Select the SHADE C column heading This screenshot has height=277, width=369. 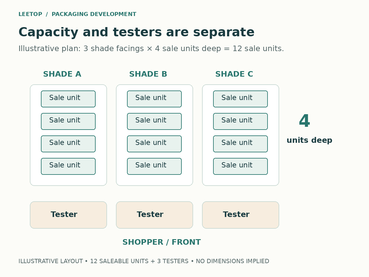tap(234, 74)
